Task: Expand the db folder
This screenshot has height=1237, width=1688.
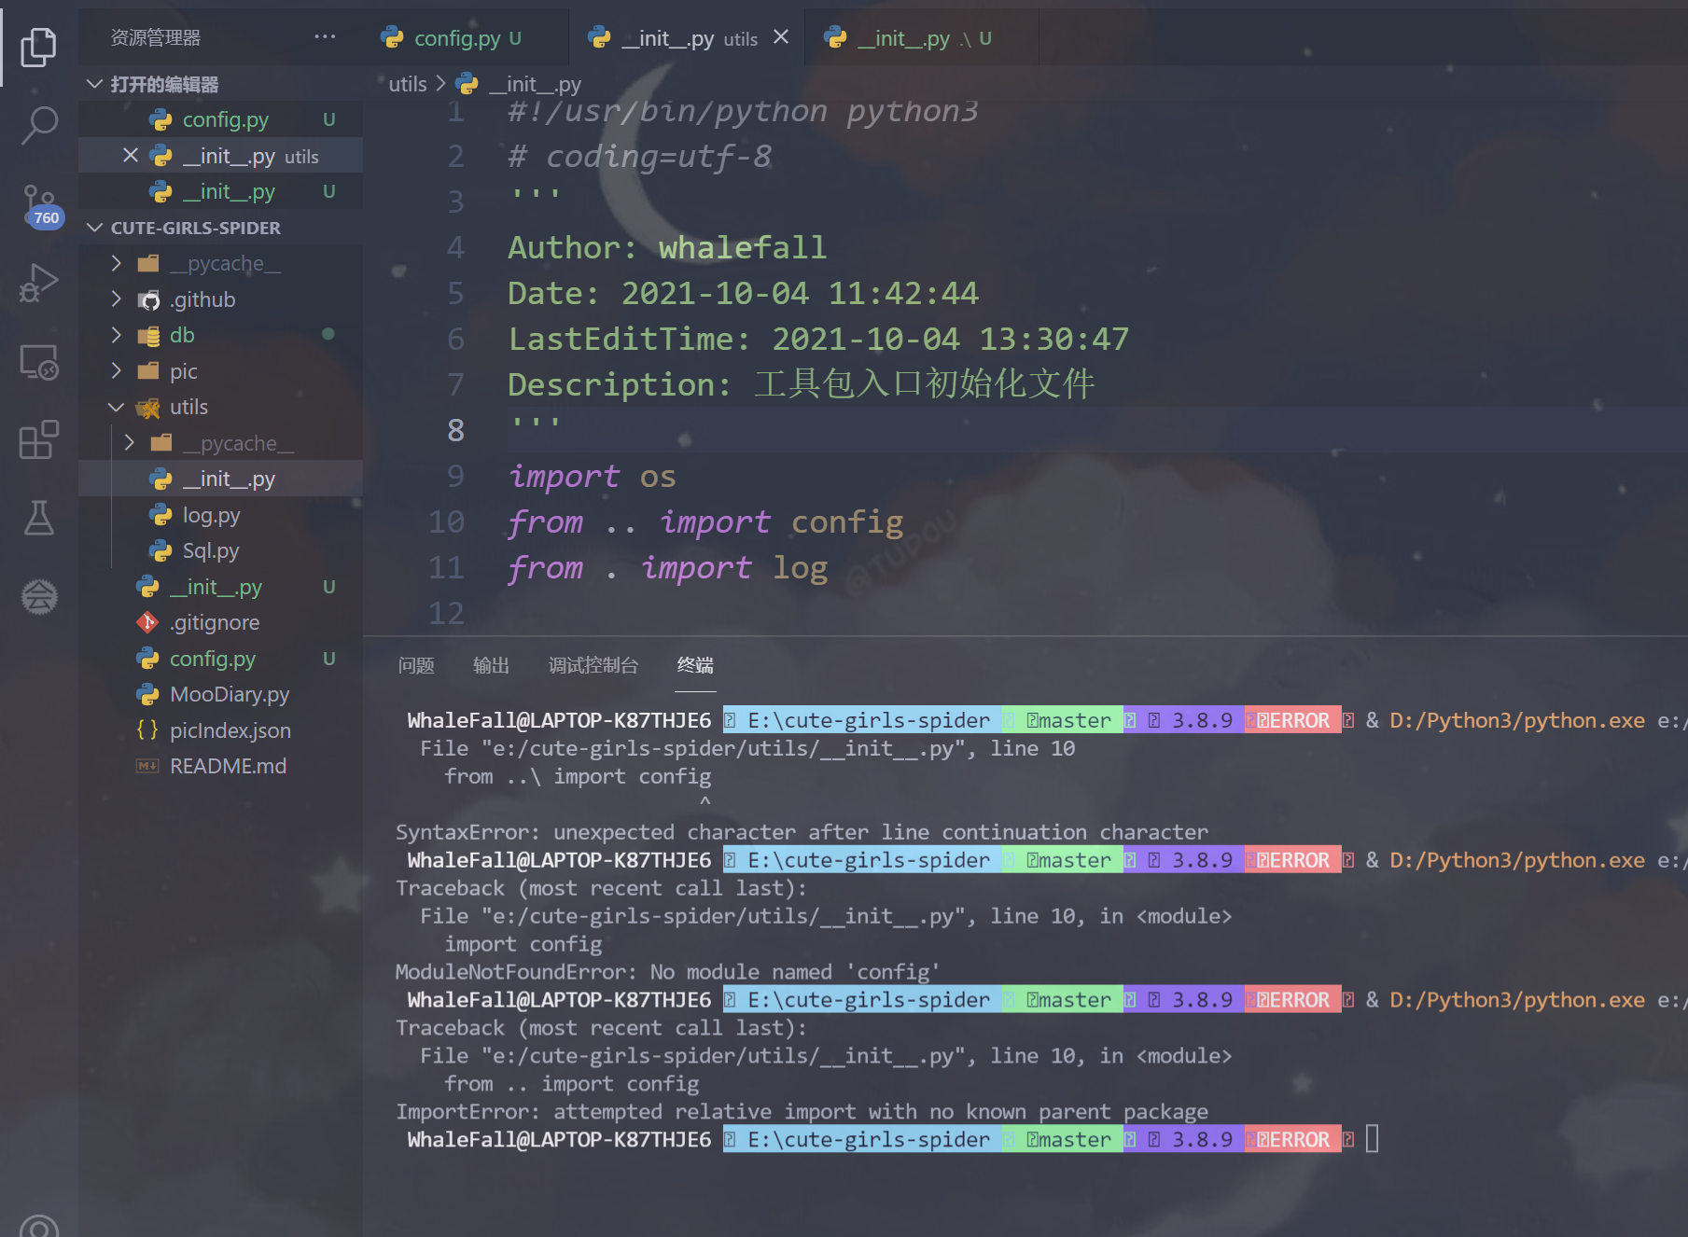Action: coord(116,335)
